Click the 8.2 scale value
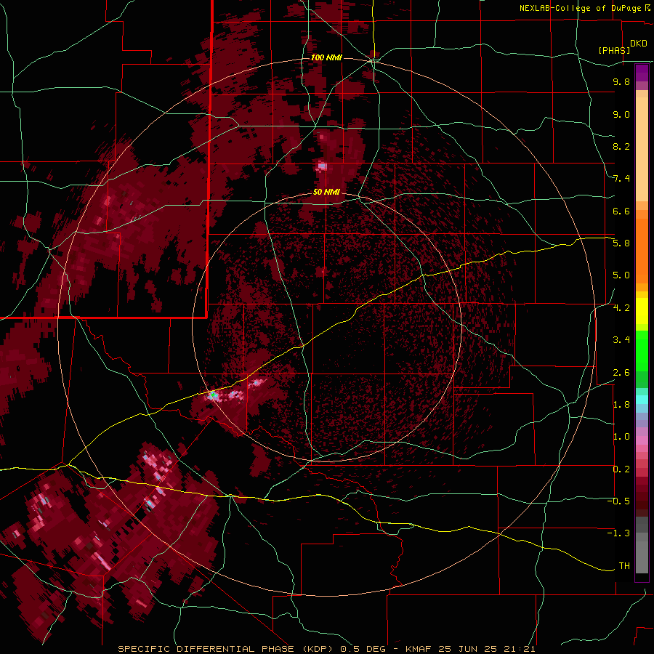The height and width of the screenshot is (654, 654). click(x=621, y=146)
